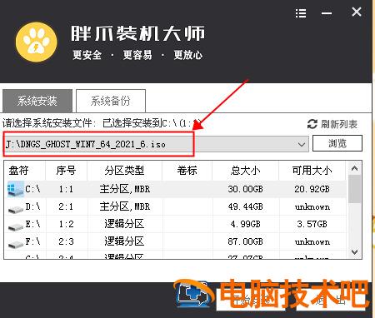This screenshot has height=318, width=375.
Task: Click the partition list scroll down arrow
Action: 354,252
